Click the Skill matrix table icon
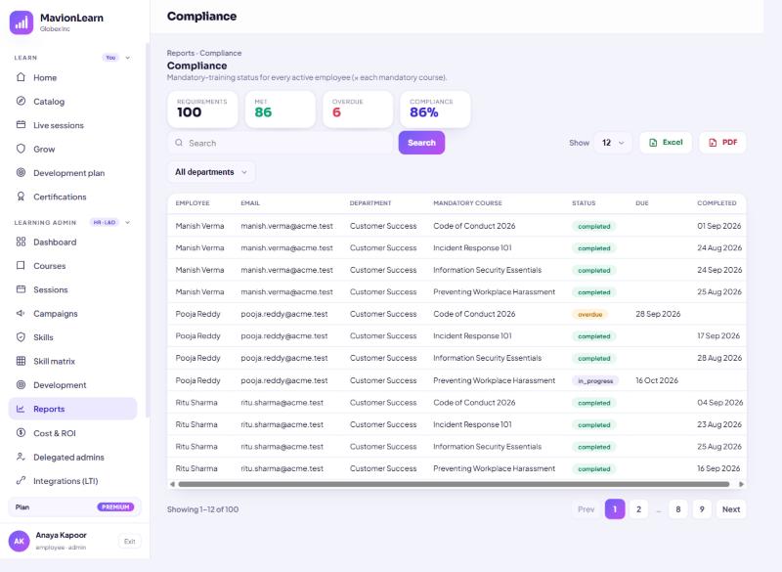This screenshot has width=782, height=572. (x=21, y=361)
